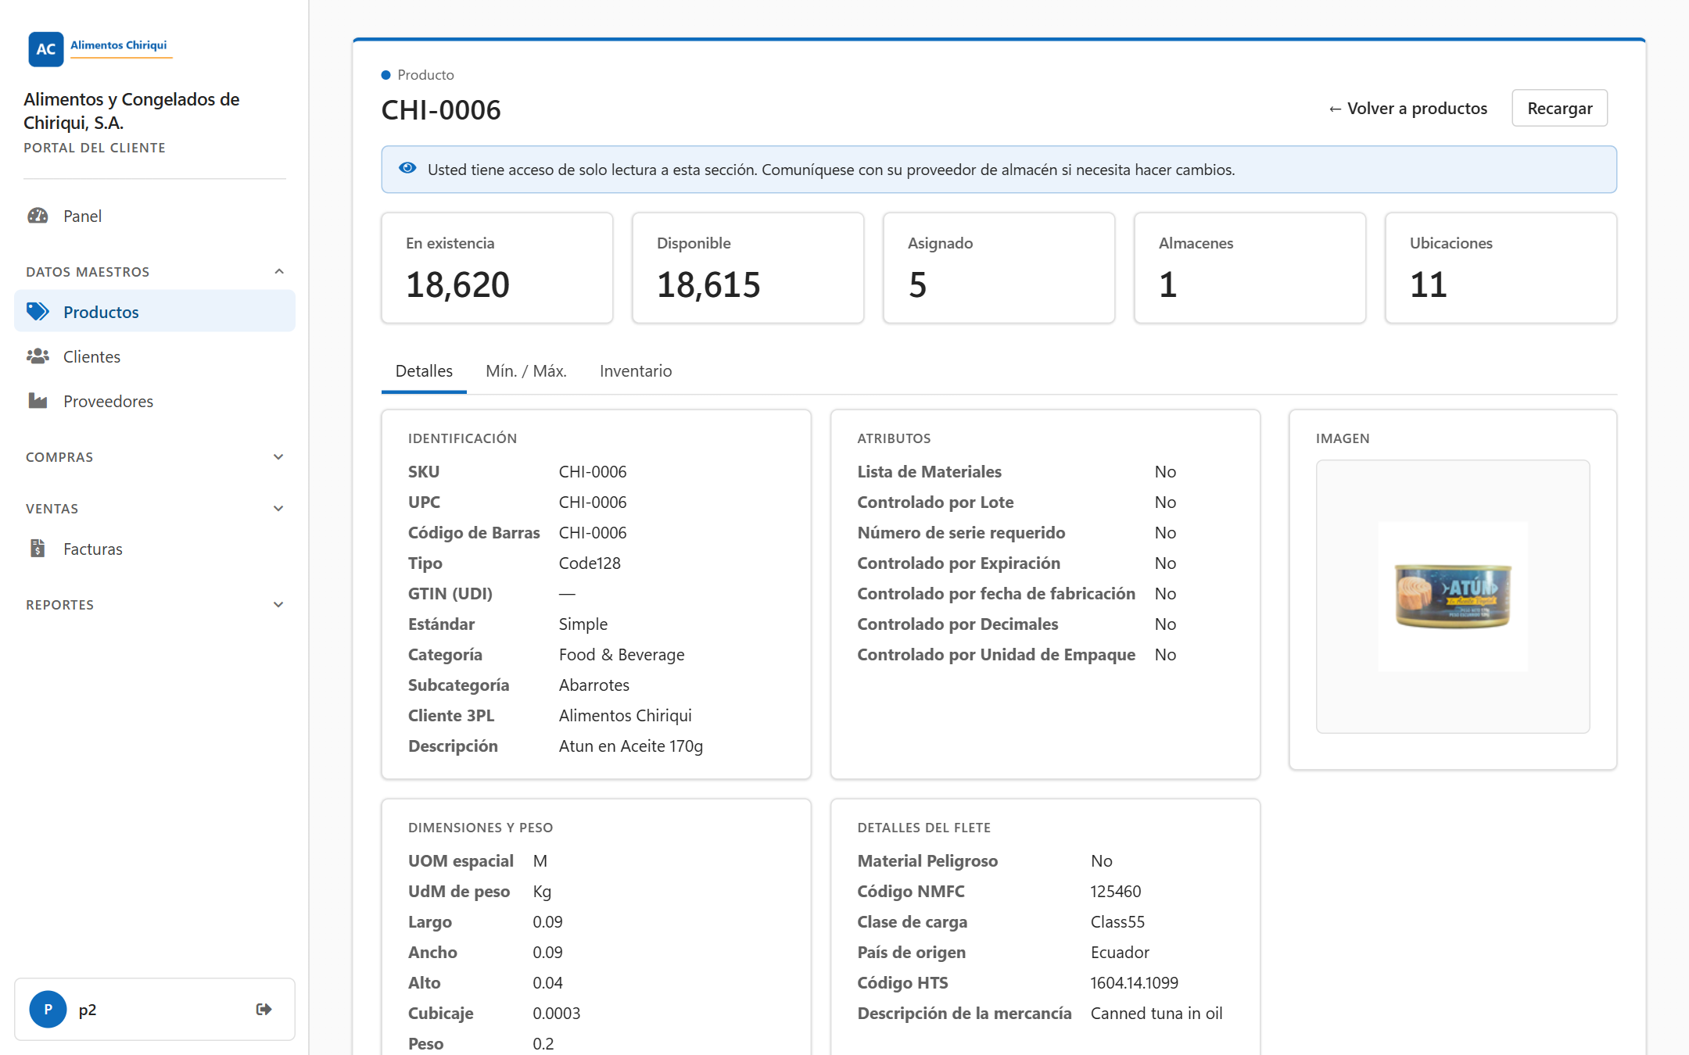The height and width of the screenshot is (1055, 1689).
Task: Click the Class55 freight class value
Action: [x=1117, y=921]
